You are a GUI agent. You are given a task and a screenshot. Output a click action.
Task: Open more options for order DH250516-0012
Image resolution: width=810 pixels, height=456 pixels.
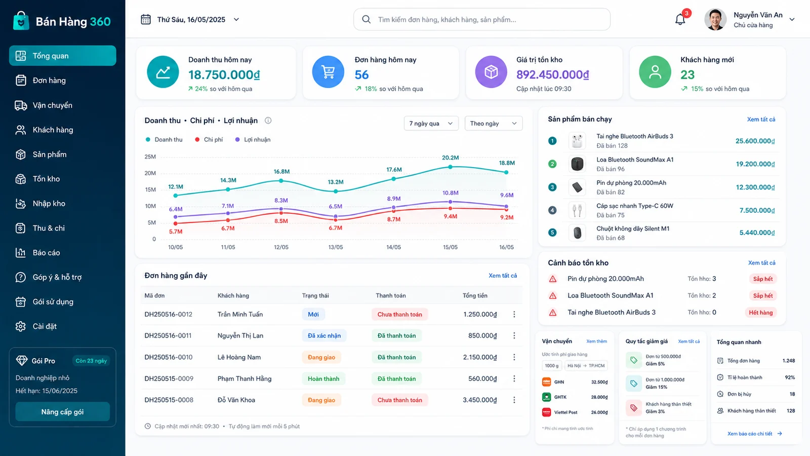514,314
